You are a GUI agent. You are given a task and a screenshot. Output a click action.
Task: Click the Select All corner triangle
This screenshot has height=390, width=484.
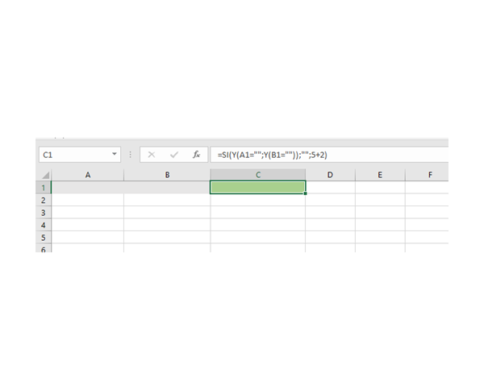[x=45, y=175]
